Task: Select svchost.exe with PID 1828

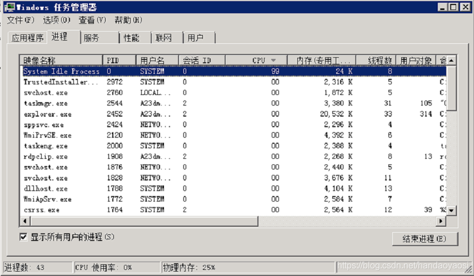Action: tap(233, 178)
